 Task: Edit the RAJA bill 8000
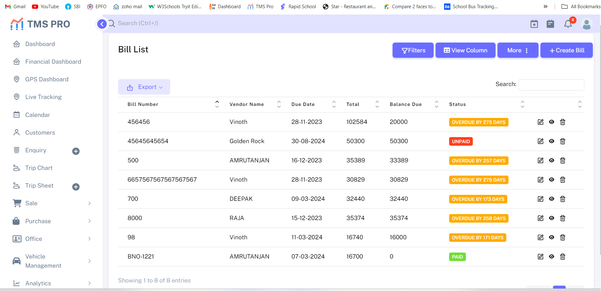[541, 218]
